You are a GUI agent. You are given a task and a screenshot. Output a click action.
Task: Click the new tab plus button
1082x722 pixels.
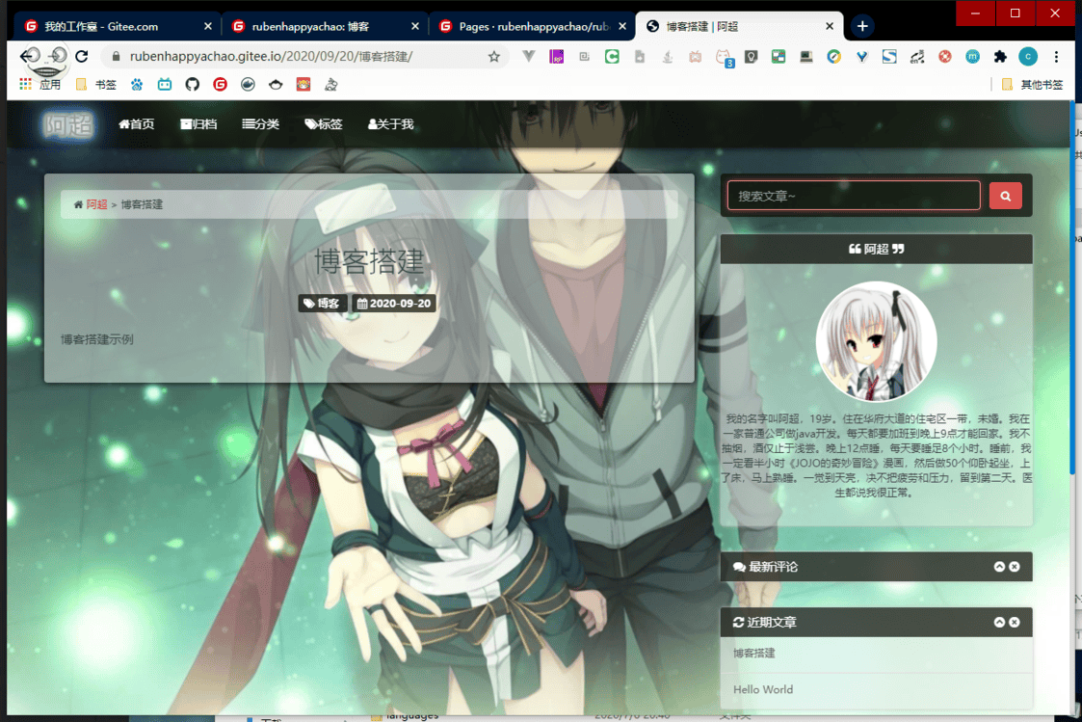click(x=862, y=26)
